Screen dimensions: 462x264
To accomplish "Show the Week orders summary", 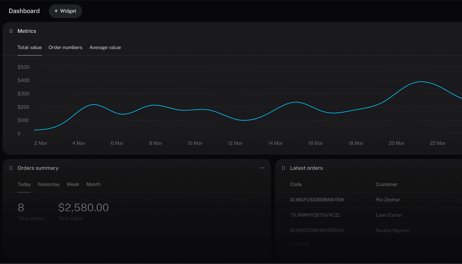I will pyautogui.click(x=73, y=184).
